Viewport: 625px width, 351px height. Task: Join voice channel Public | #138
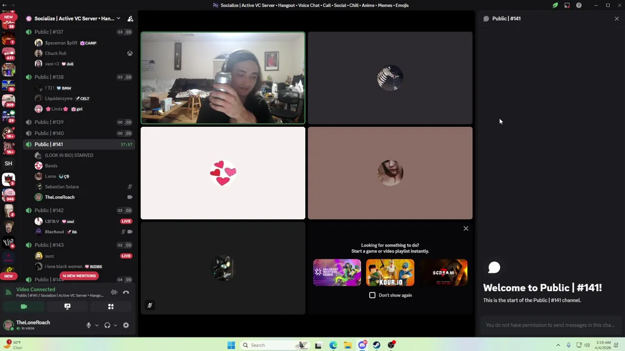[x=78, y=77]
